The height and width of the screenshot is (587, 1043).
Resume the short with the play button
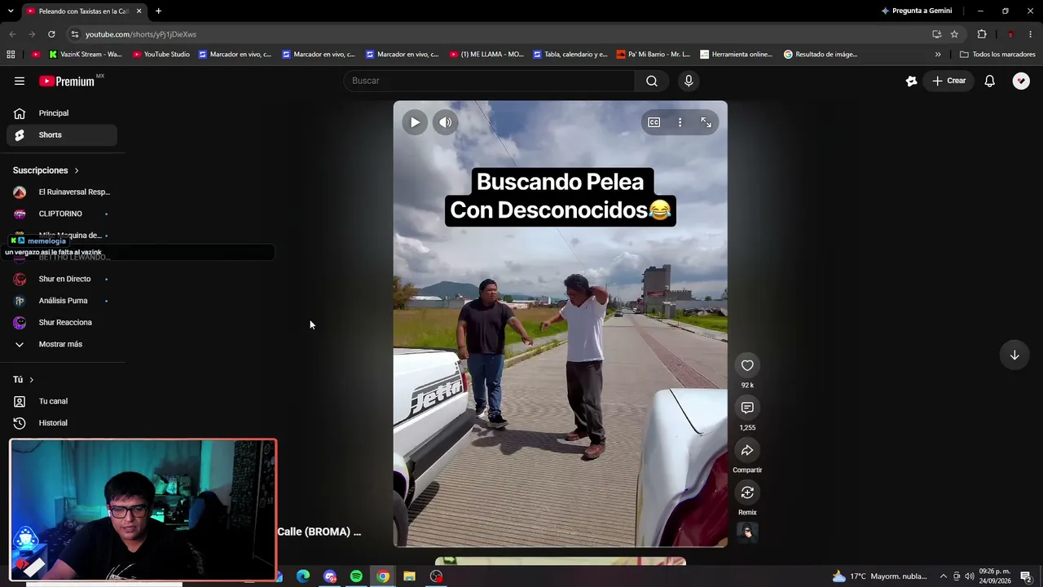(415, 122)
